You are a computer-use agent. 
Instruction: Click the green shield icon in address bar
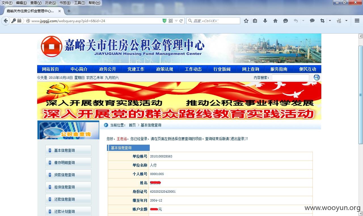tap(164, 21)
